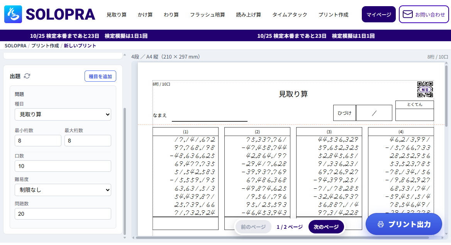
Task: Click the 見取り算 worksheet title
Action: (293, 94)
